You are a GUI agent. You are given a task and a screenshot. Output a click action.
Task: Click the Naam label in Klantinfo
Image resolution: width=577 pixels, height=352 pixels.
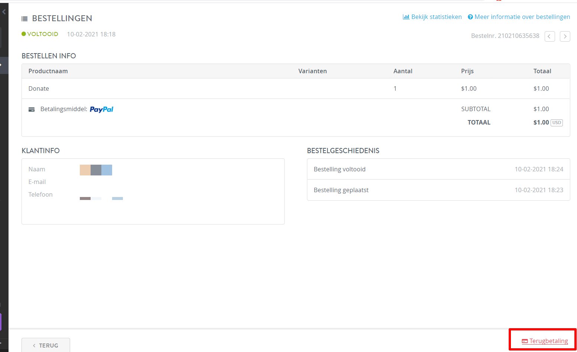point(37,169)
